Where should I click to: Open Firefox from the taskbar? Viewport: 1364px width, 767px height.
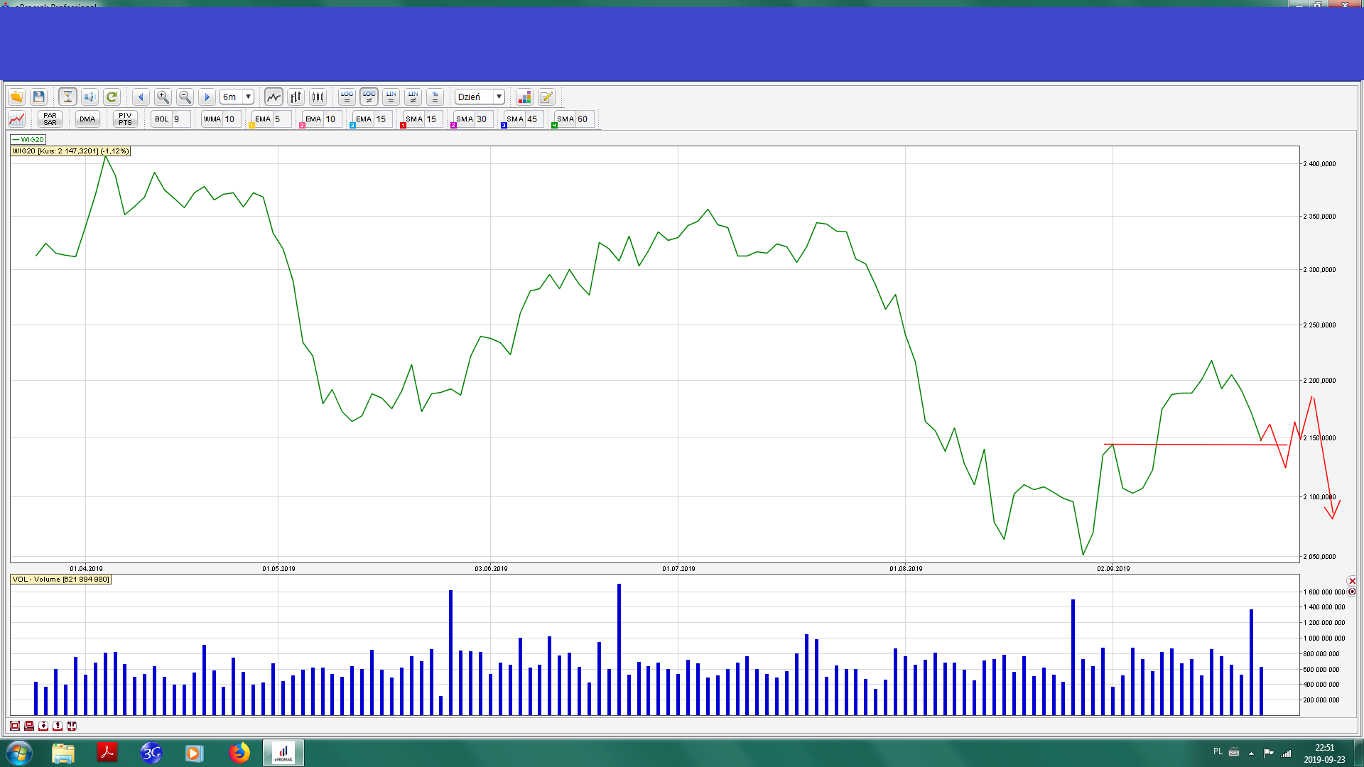coord(239,753)
